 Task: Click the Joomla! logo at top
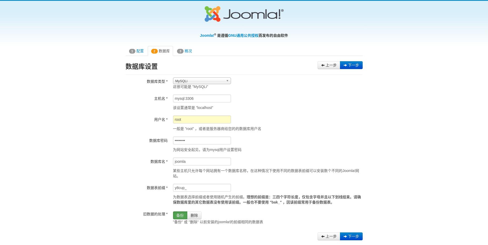(244, 14)
